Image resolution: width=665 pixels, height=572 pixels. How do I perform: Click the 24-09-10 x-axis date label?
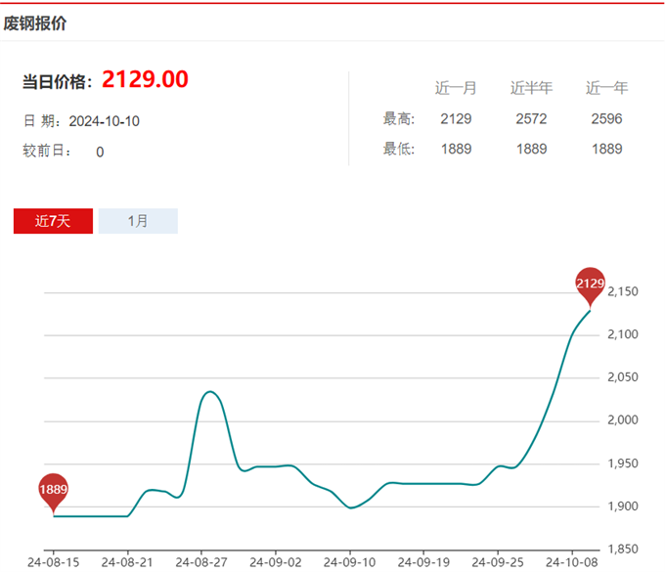(349, 562)
